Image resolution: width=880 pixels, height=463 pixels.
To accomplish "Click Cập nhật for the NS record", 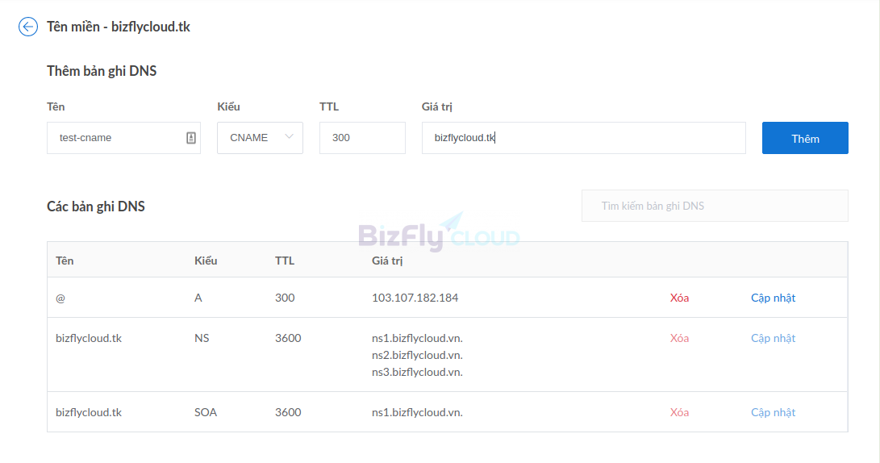I will pos(773,339).
